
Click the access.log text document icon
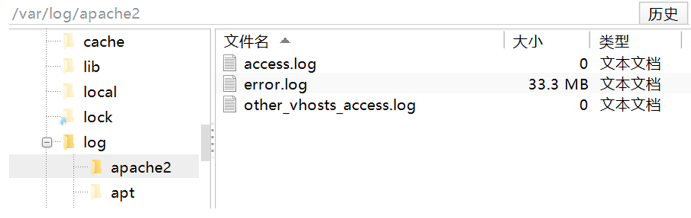pos(230,64)
